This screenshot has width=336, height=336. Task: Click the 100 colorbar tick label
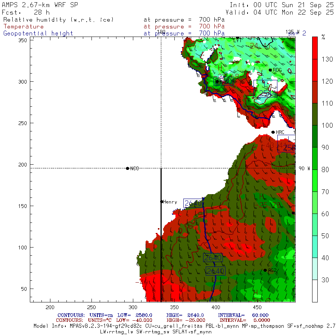pyautogui.click(x=327, y=125)
